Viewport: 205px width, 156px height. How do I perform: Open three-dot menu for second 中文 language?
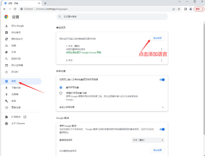click(x=161, y=60)
